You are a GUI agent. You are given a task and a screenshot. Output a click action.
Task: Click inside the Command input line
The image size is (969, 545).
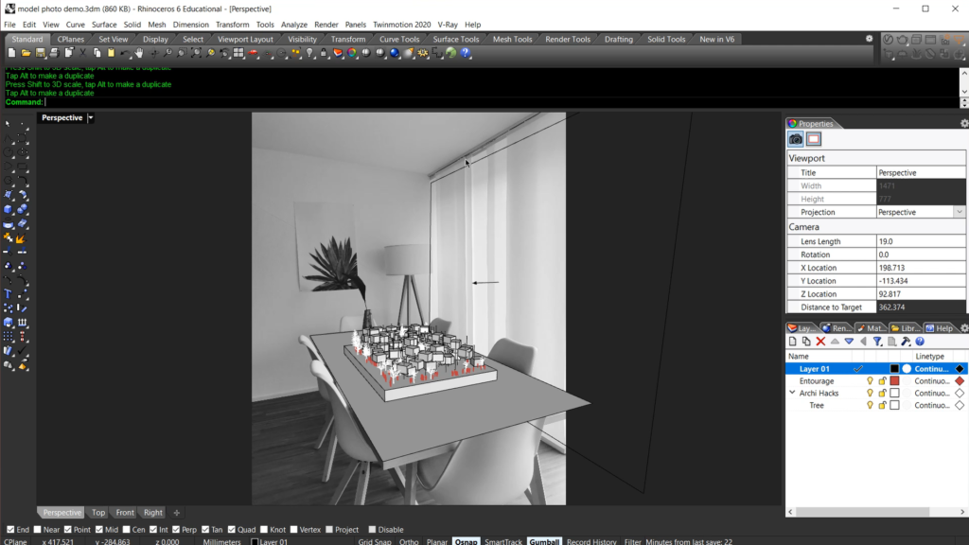click(x=95, y=101)
